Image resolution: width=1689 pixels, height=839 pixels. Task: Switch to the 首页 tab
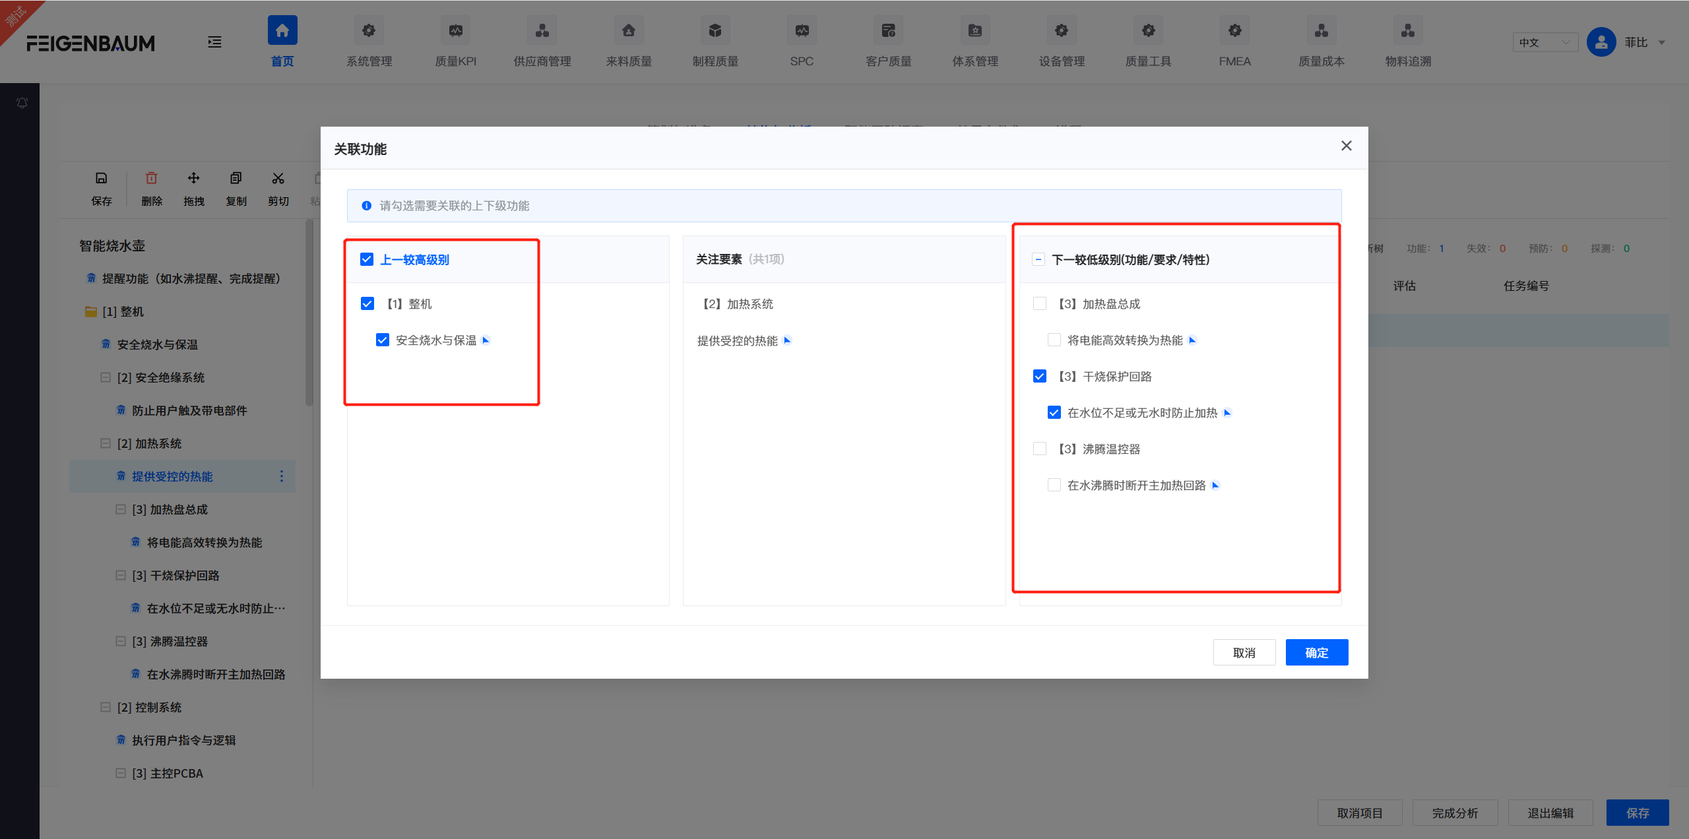[x=282, y=41]
